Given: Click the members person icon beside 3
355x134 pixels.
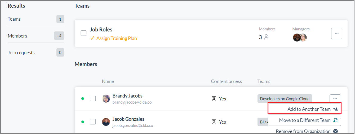Looking at the screenshot, I should point(266,37).
